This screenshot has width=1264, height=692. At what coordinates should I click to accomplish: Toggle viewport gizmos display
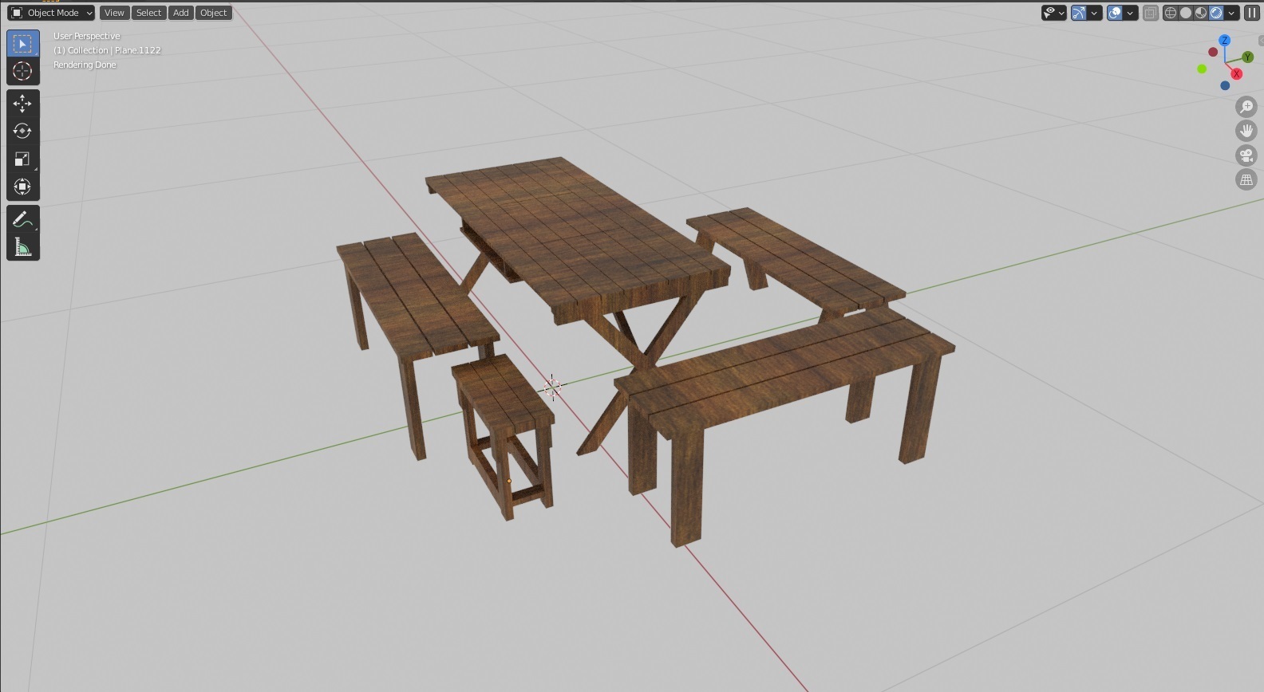pyautogui.click(x=1079, y=13)
